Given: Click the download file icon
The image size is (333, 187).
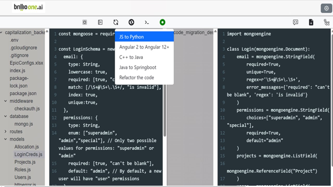Looking at the screenshot, I should pos(311,22).
